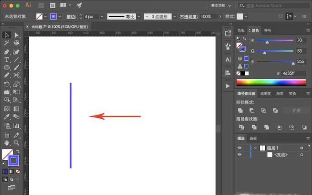This screenshot has width=312, height=195.
Task: Select the Type tool
Action: [x=7, y=60]
